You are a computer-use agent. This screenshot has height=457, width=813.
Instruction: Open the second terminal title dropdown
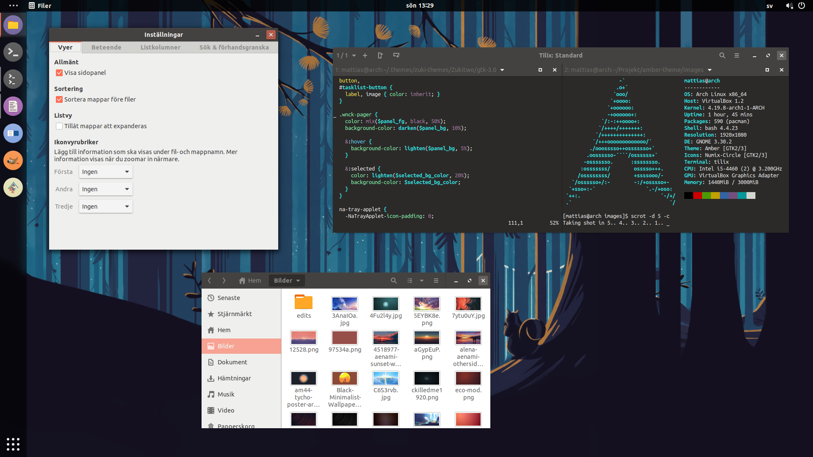710,70
